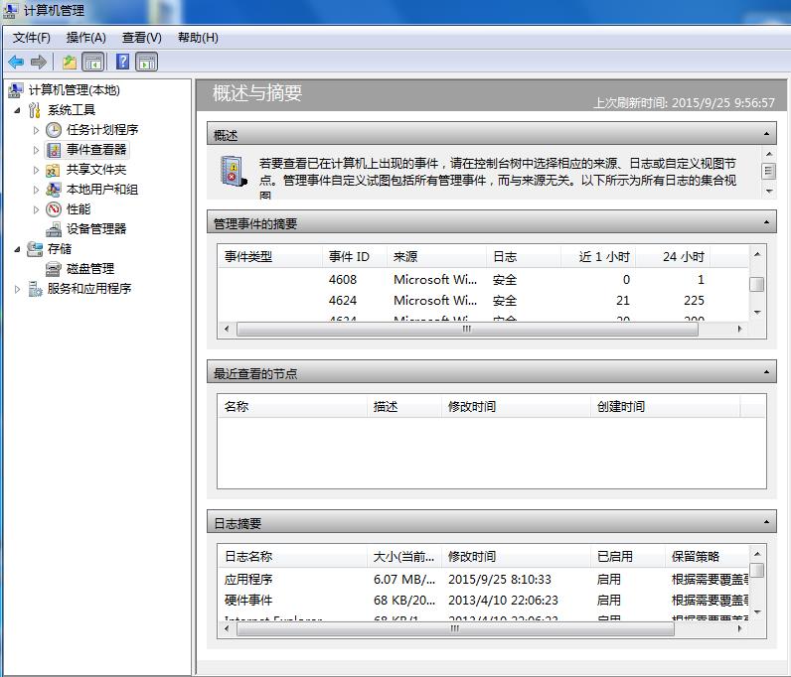Click the blue help question mark icon

pyautogui.click(x=123, y=63)
